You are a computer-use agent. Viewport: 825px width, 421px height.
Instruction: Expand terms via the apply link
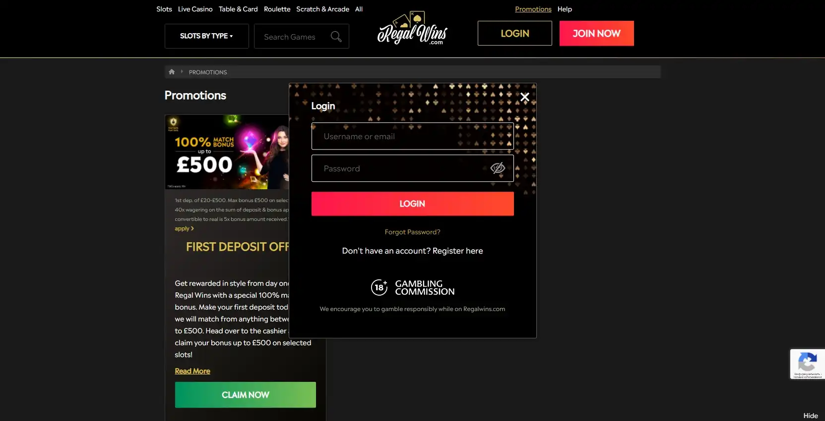click(x=184, y=229)
